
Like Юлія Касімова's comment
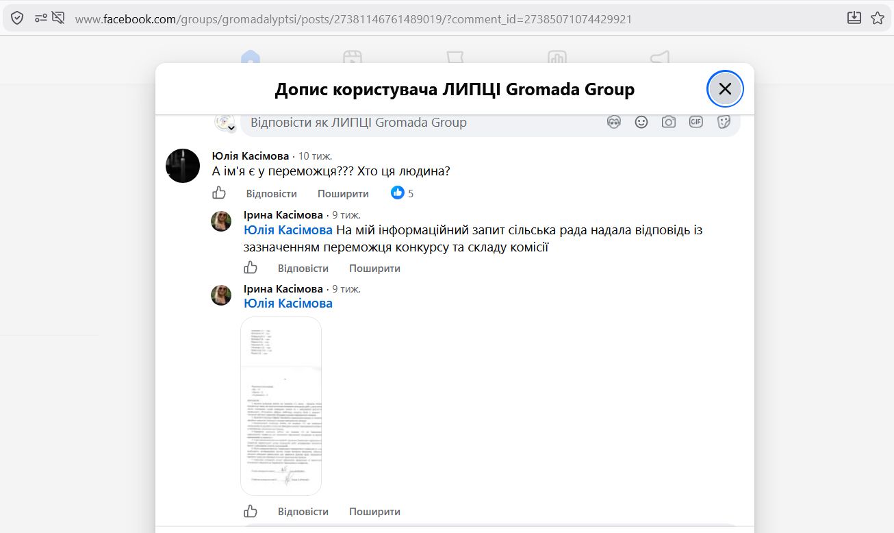[x=219, y=193]
